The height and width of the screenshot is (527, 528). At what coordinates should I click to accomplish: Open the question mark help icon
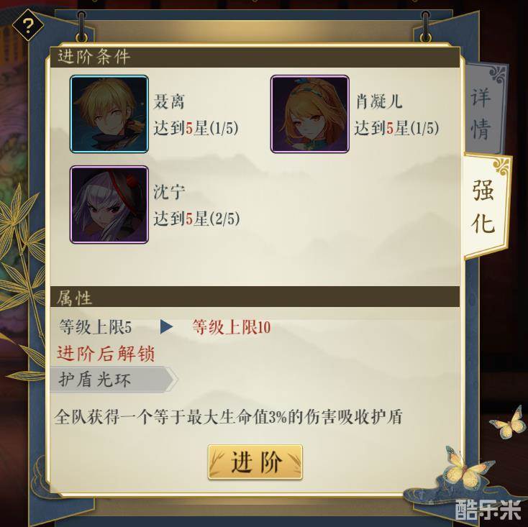pyautogui.click(x=28, y=26)
